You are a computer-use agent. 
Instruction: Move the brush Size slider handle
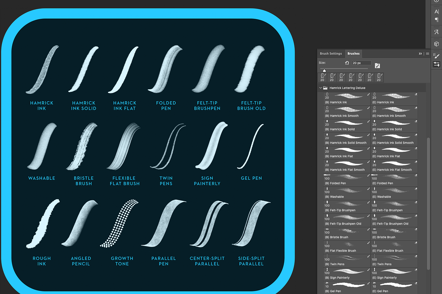324,71
